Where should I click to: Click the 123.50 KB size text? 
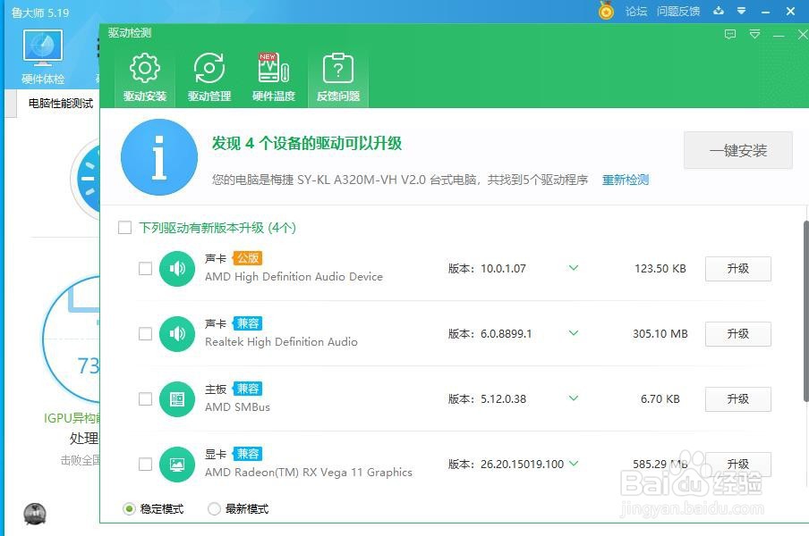[660, 269]
